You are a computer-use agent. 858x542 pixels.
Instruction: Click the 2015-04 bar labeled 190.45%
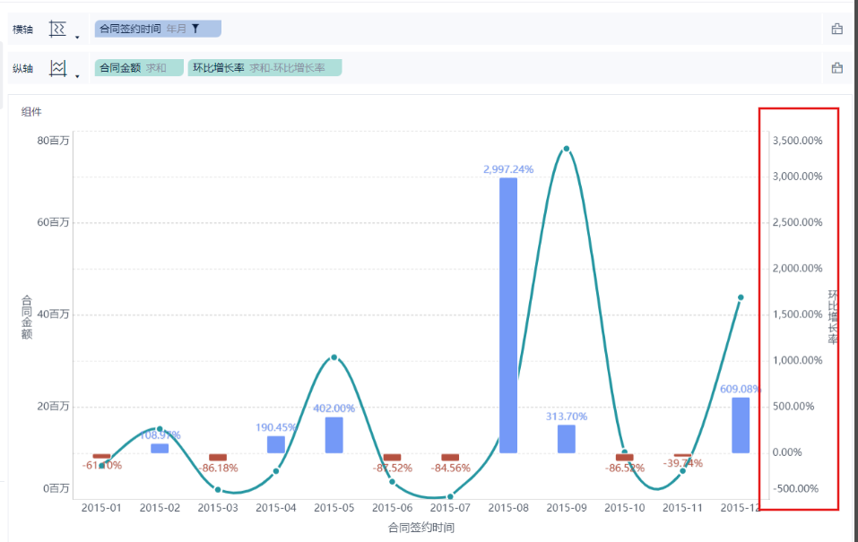[276, 444]
